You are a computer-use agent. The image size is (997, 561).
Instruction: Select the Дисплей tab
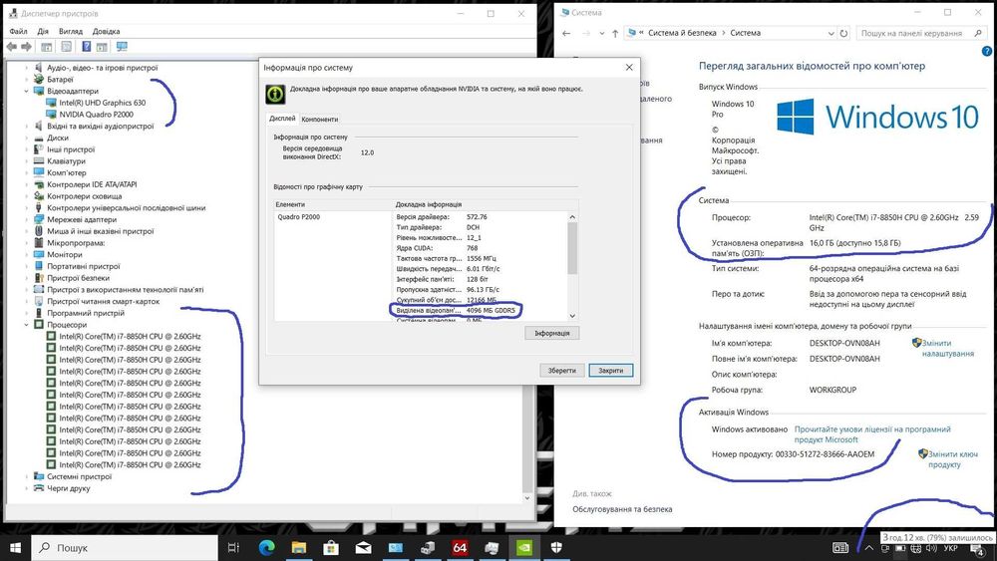282,119
